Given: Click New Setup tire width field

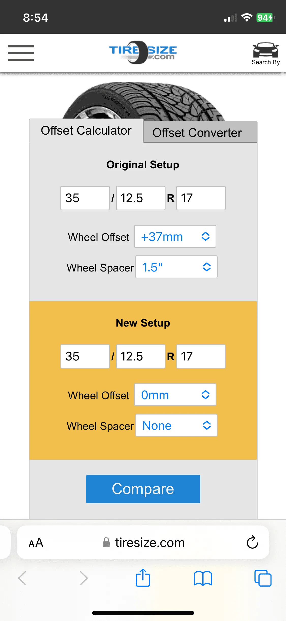Looking at the screenshot, I should point(141,356).
